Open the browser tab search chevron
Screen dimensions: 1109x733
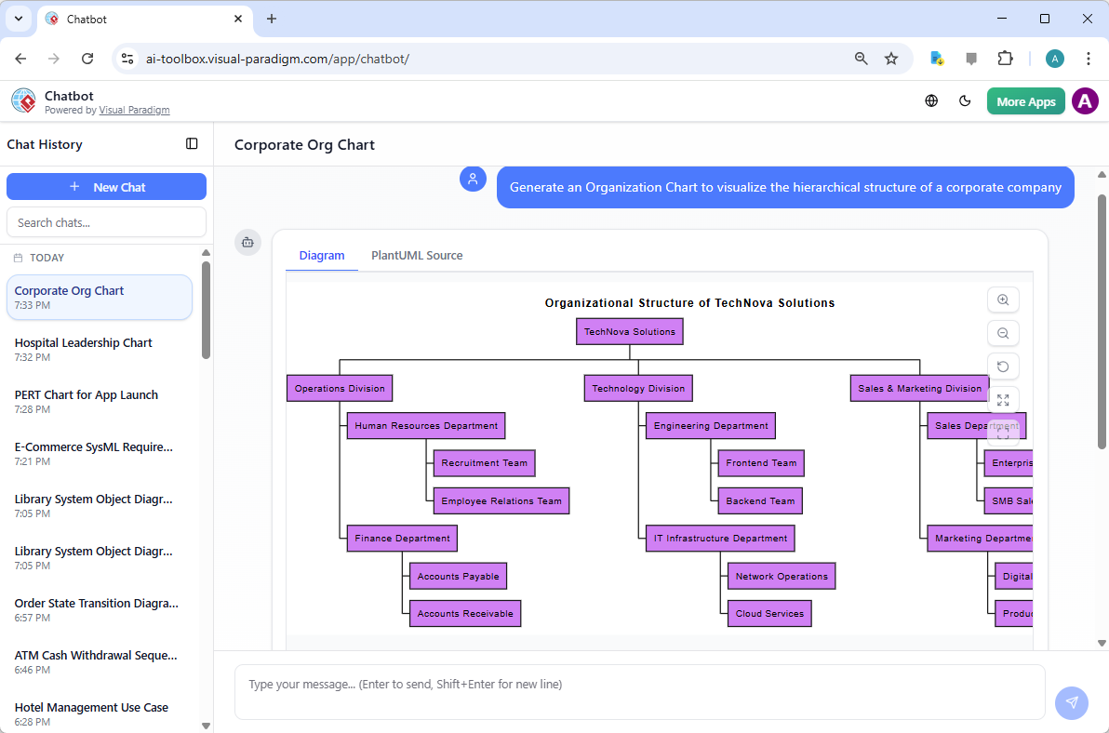[x=19, y=19]
